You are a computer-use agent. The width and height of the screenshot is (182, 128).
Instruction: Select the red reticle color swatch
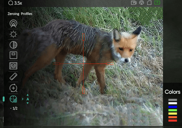click(x=173, y=121)
